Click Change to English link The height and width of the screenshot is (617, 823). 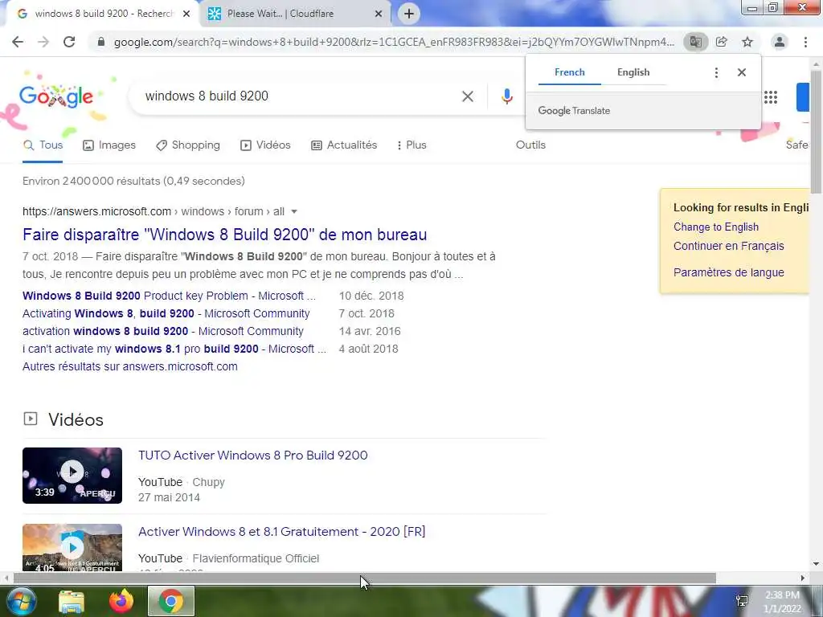tap(716, 227)
